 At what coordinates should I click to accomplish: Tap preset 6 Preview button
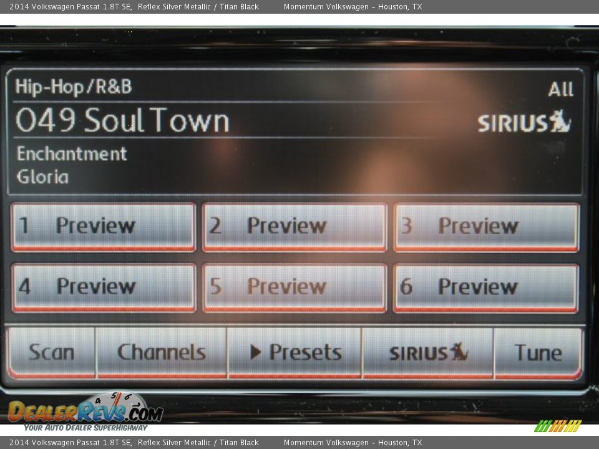click(486, 287)
